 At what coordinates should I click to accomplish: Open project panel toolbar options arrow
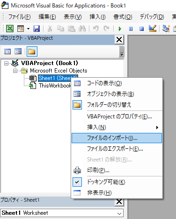122,54
